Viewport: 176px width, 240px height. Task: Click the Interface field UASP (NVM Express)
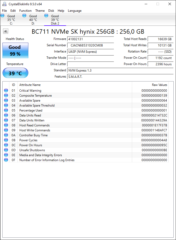(91, 52)
